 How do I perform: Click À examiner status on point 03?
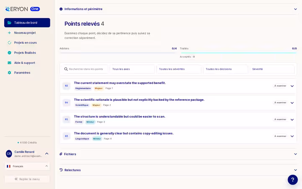click(x=280, y=136)
